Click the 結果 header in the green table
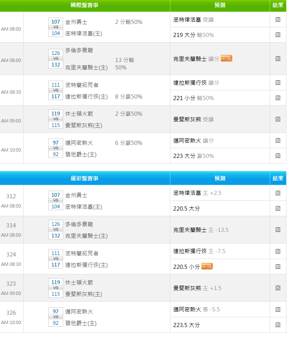Screen dimensions: 288x339 (x=278, y=5)
